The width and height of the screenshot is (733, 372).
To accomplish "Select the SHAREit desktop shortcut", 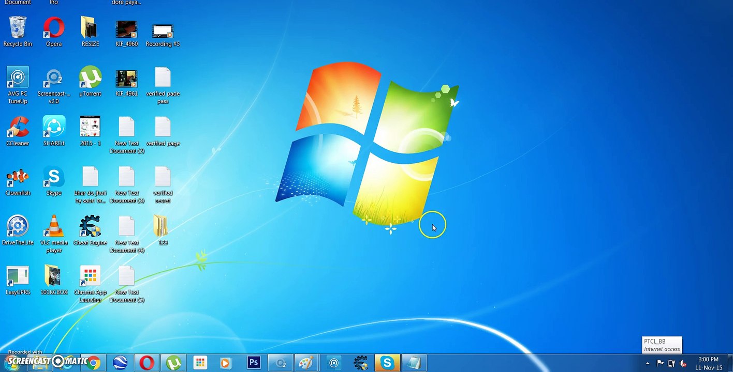I will pyautogui.click(x=54, y=131).
